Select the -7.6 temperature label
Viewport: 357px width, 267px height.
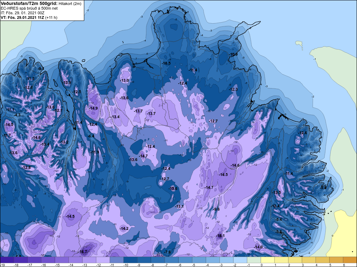pos(167,252)
